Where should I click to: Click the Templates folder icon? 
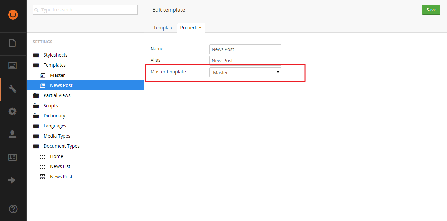coord(36,65)
